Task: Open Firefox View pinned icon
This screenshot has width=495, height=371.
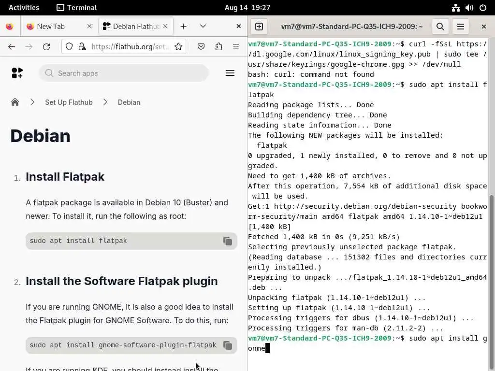Action: point(10,27)
